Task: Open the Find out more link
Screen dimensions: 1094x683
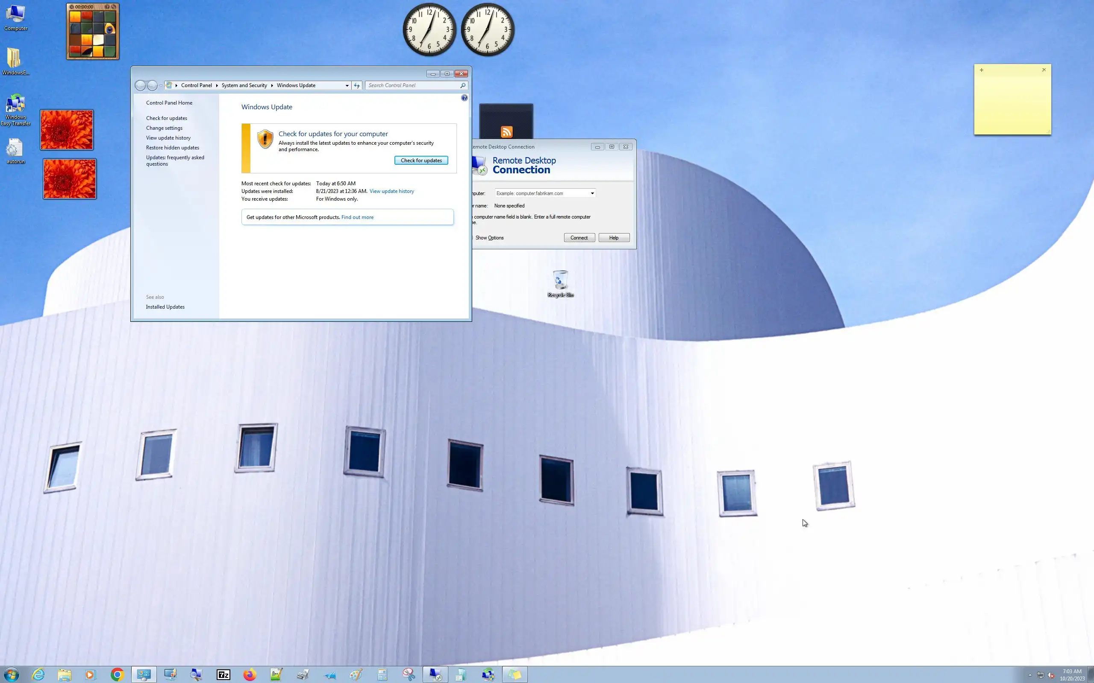Action: [x=357, y=217]
